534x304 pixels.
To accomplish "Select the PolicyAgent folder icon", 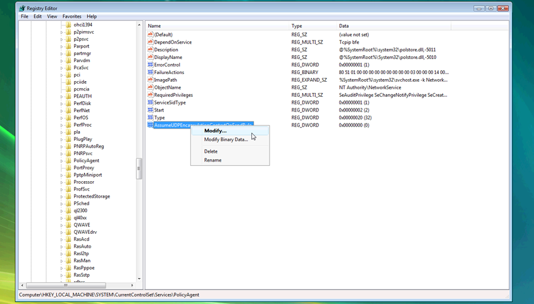I will tap(68, 160).
